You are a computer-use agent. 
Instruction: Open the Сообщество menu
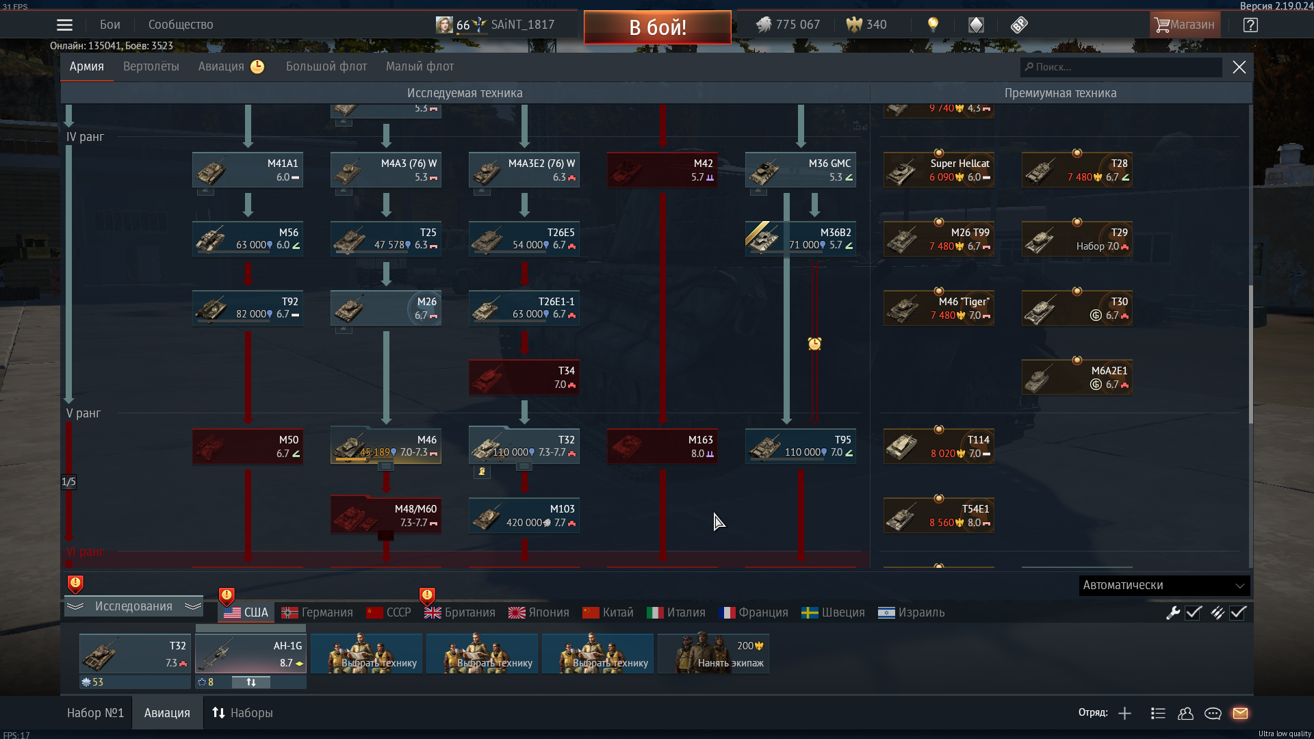(x=181, y=25)
